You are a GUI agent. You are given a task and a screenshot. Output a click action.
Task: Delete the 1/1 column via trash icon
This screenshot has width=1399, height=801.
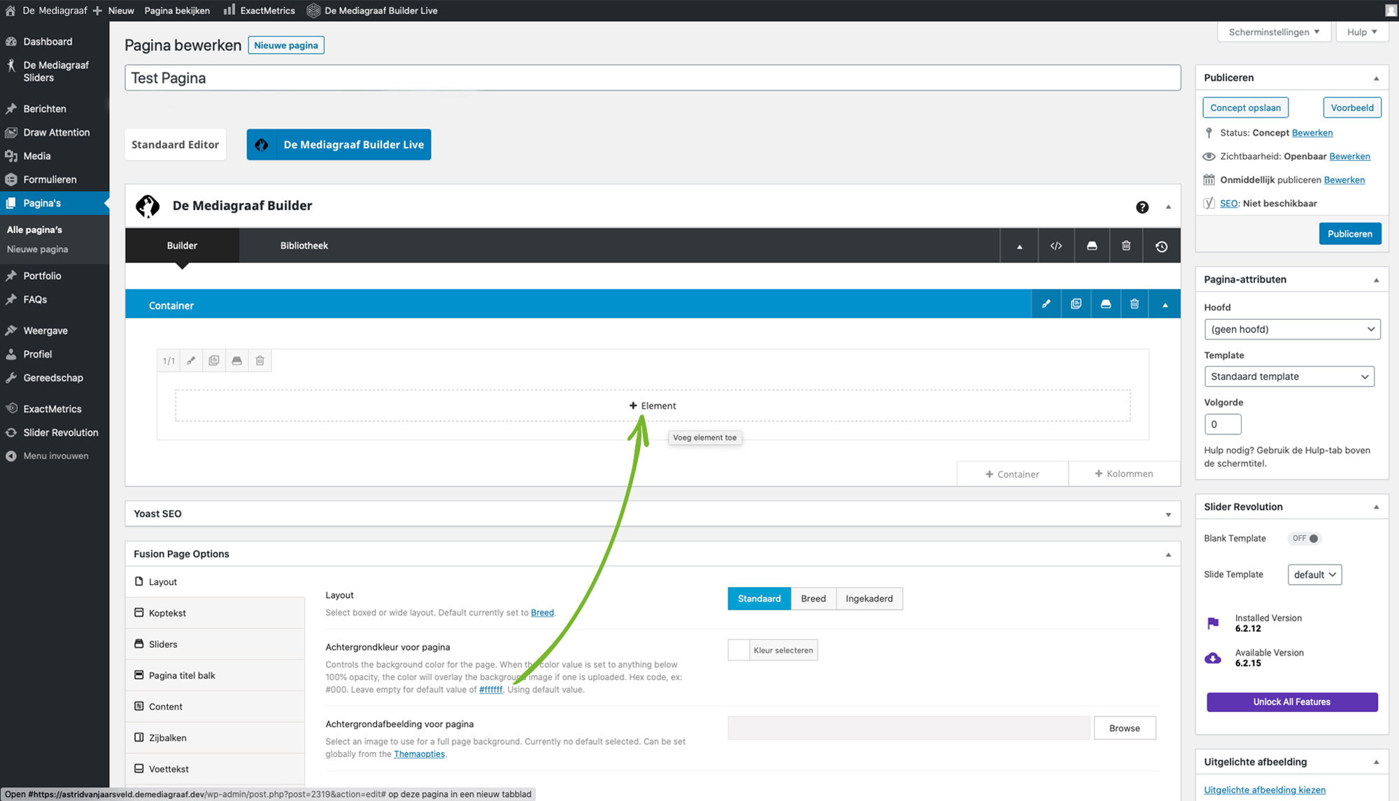pos(260,361)
